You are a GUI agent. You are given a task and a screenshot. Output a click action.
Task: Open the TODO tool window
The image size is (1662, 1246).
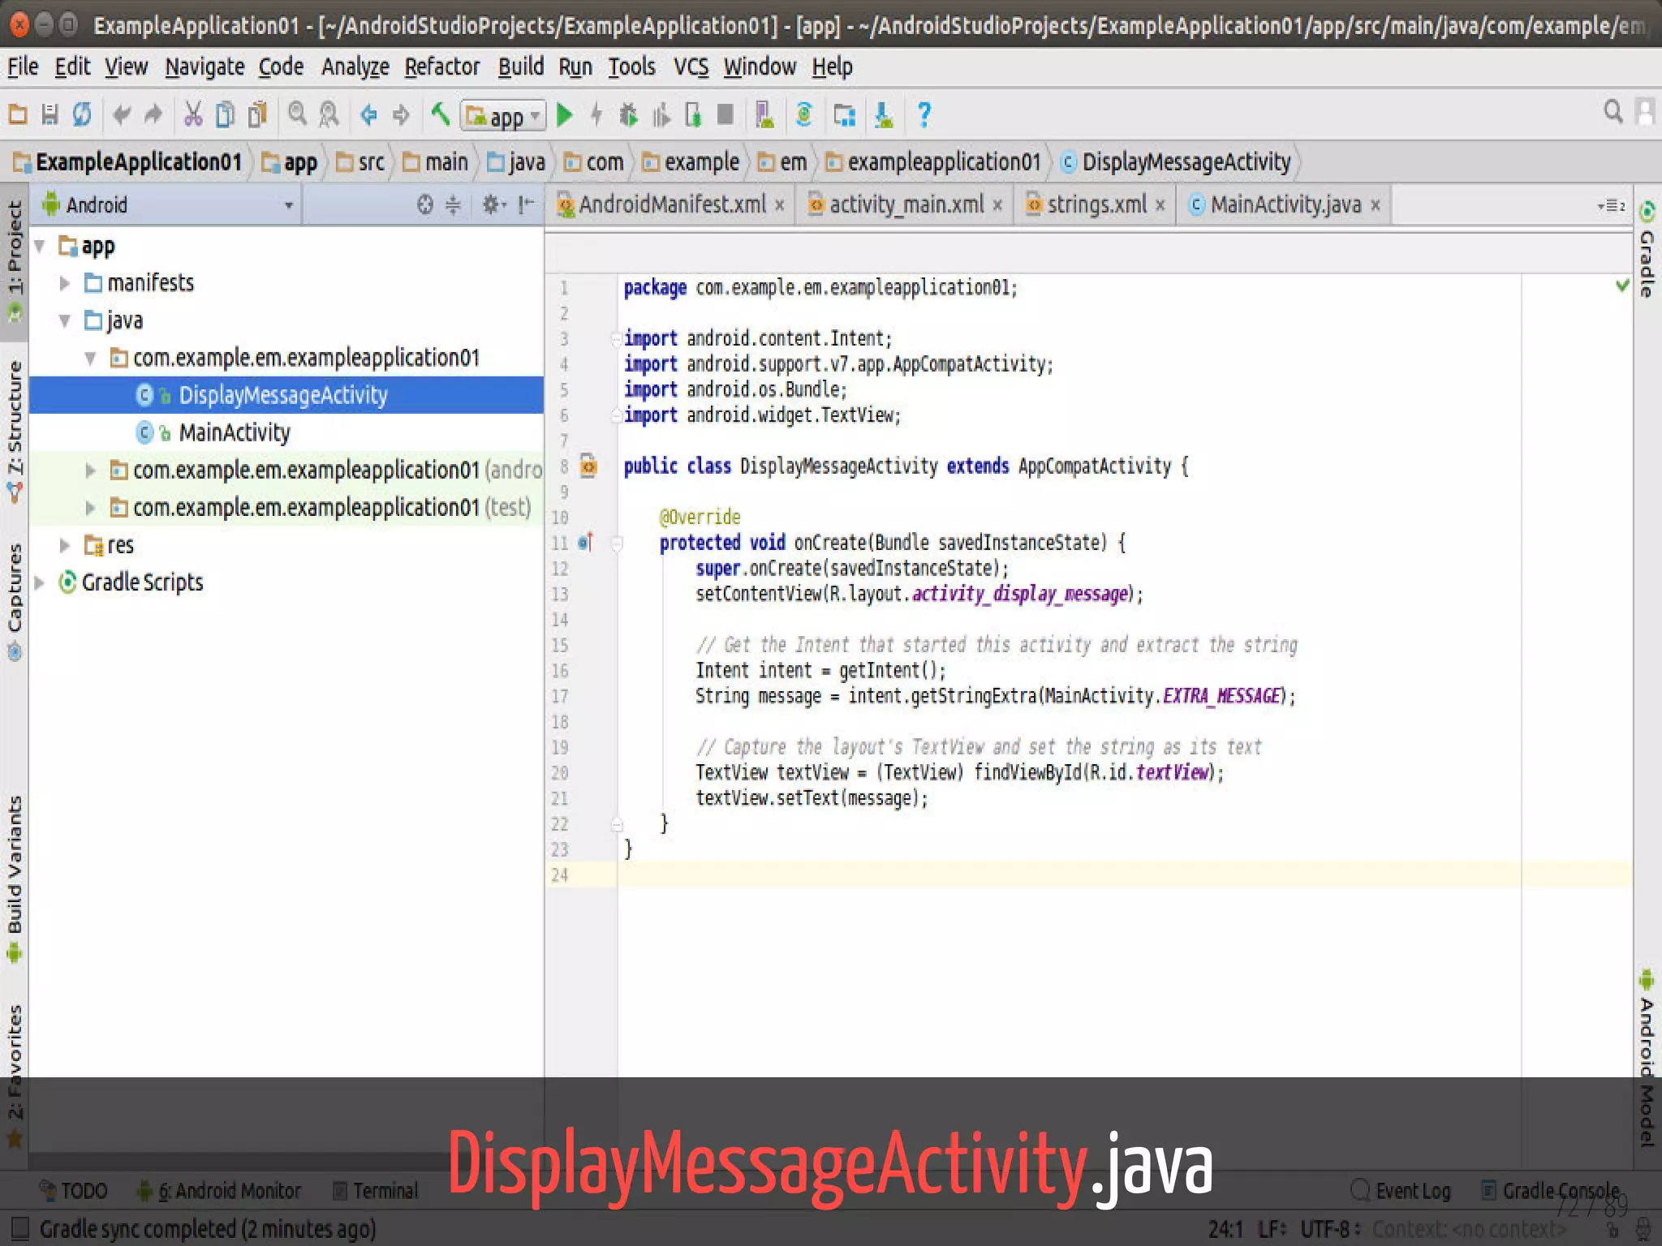point(74,1190)
